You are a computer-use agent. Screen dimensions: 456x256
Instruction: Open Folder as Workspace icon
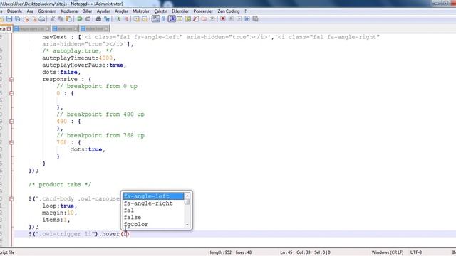point(204,19)
